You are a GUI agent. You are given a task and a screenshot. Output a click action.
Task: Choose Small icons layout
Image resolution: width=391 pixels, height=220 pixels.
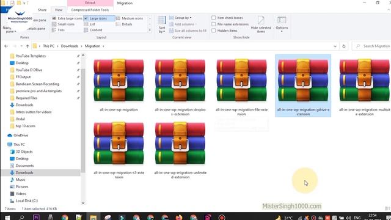point(64,24)
